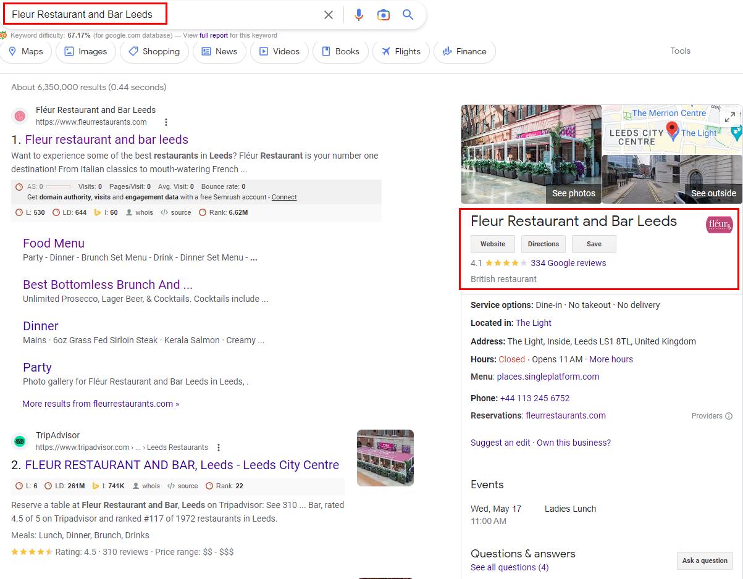The width and height of the screenshot is (743, 579).
Task: Ask a question about the restaurant
Action: (x=705, y=560)
